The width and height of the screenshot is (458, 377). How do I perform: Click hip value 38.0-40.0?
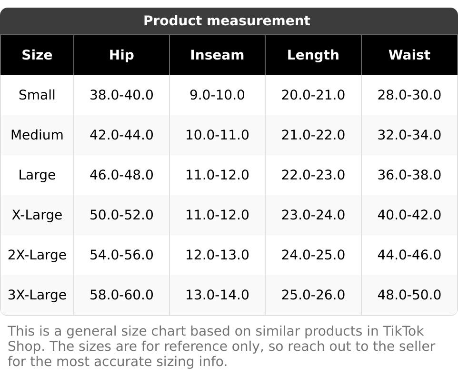pyautogui.click(x=121, y=95)
